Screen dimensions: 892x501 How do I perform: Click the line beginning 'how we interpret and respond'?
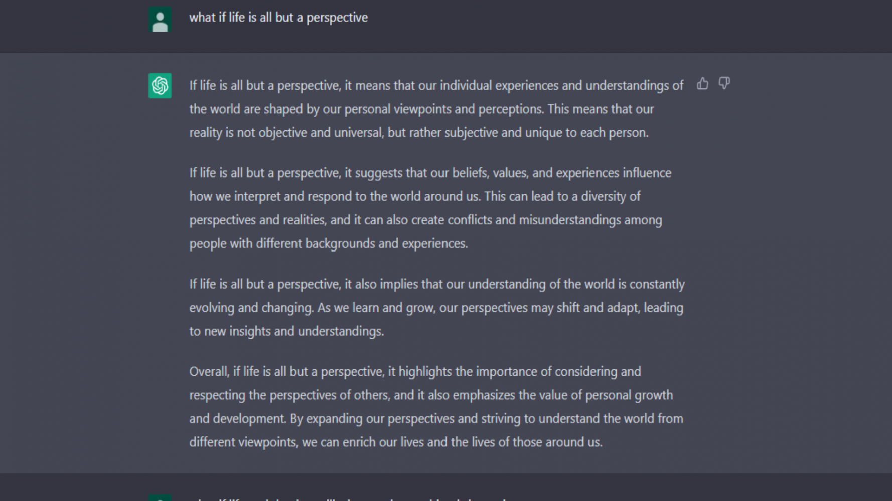point(415,196)
